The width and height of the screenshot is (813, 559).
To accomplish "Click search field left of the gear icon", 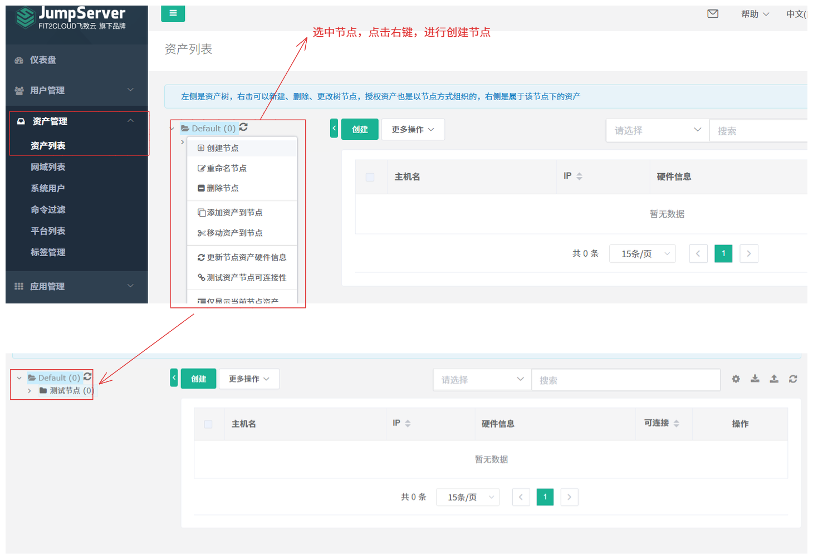I will [x=625, y=380].
